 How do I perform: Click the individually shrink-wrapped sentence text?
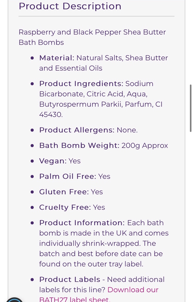90,243
